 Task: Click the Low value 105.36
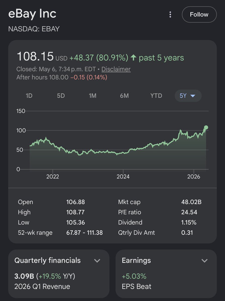click(x=75, y=222)
